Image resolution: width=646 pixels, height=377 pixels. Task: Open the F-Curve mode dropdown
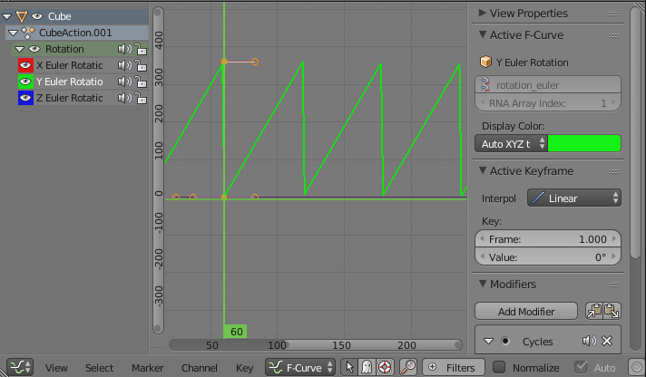300,367
